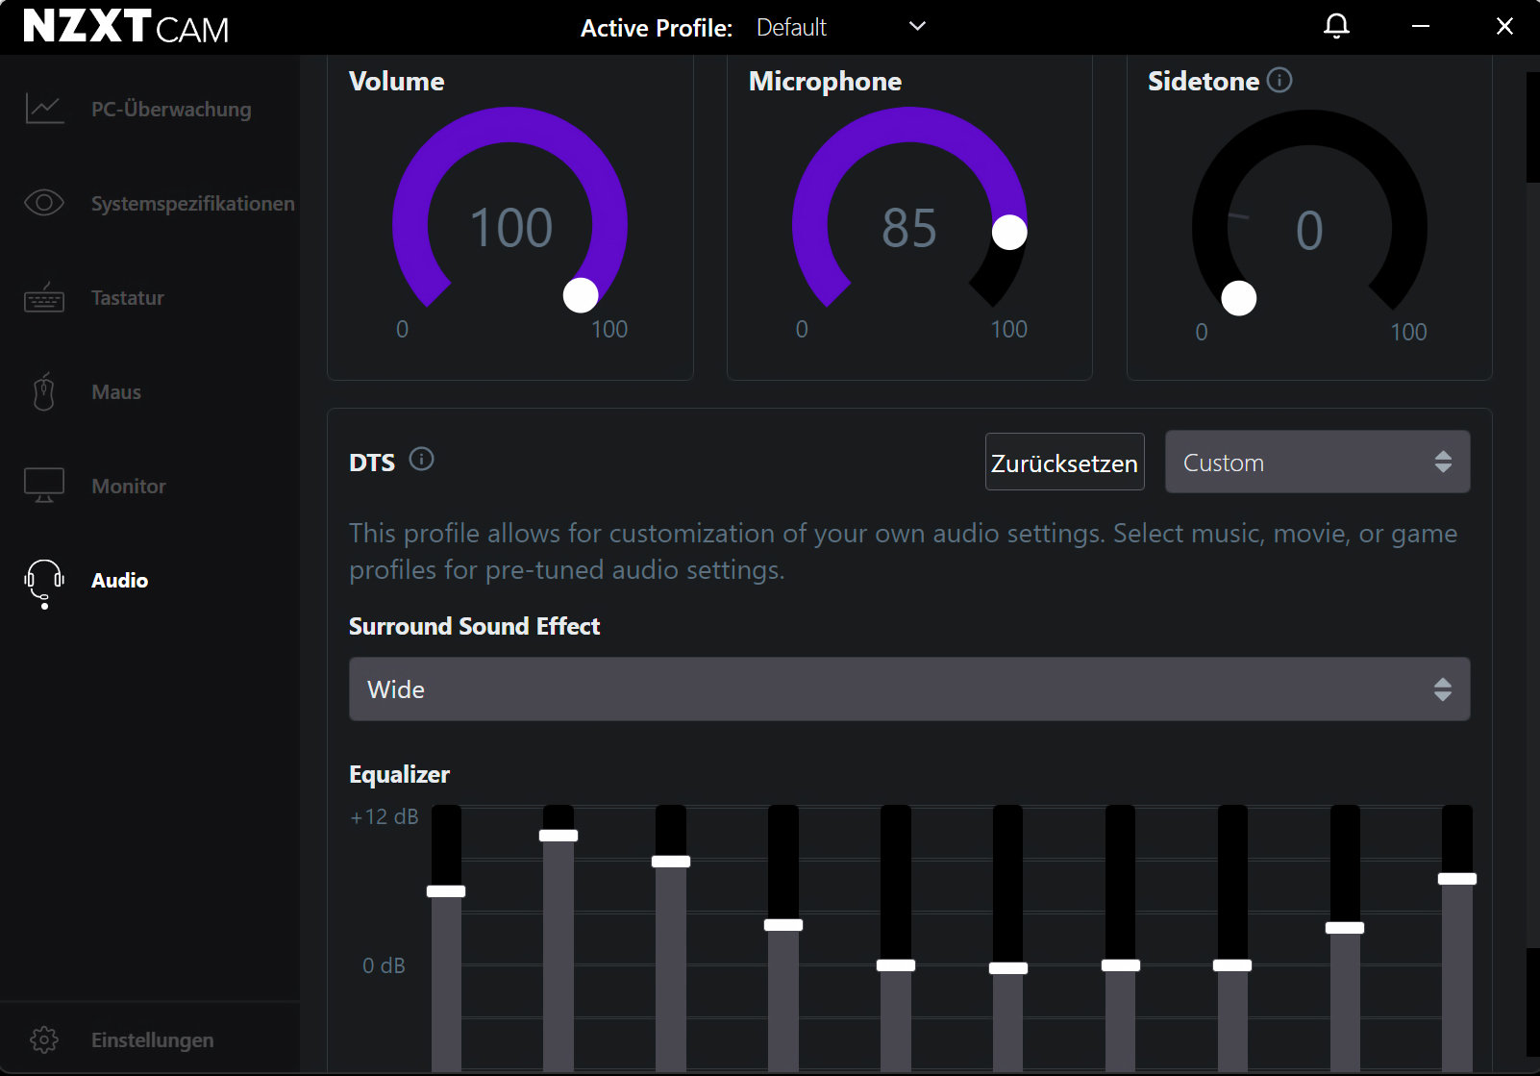Click the sixth equalizer band handle

pos(1008,968)
